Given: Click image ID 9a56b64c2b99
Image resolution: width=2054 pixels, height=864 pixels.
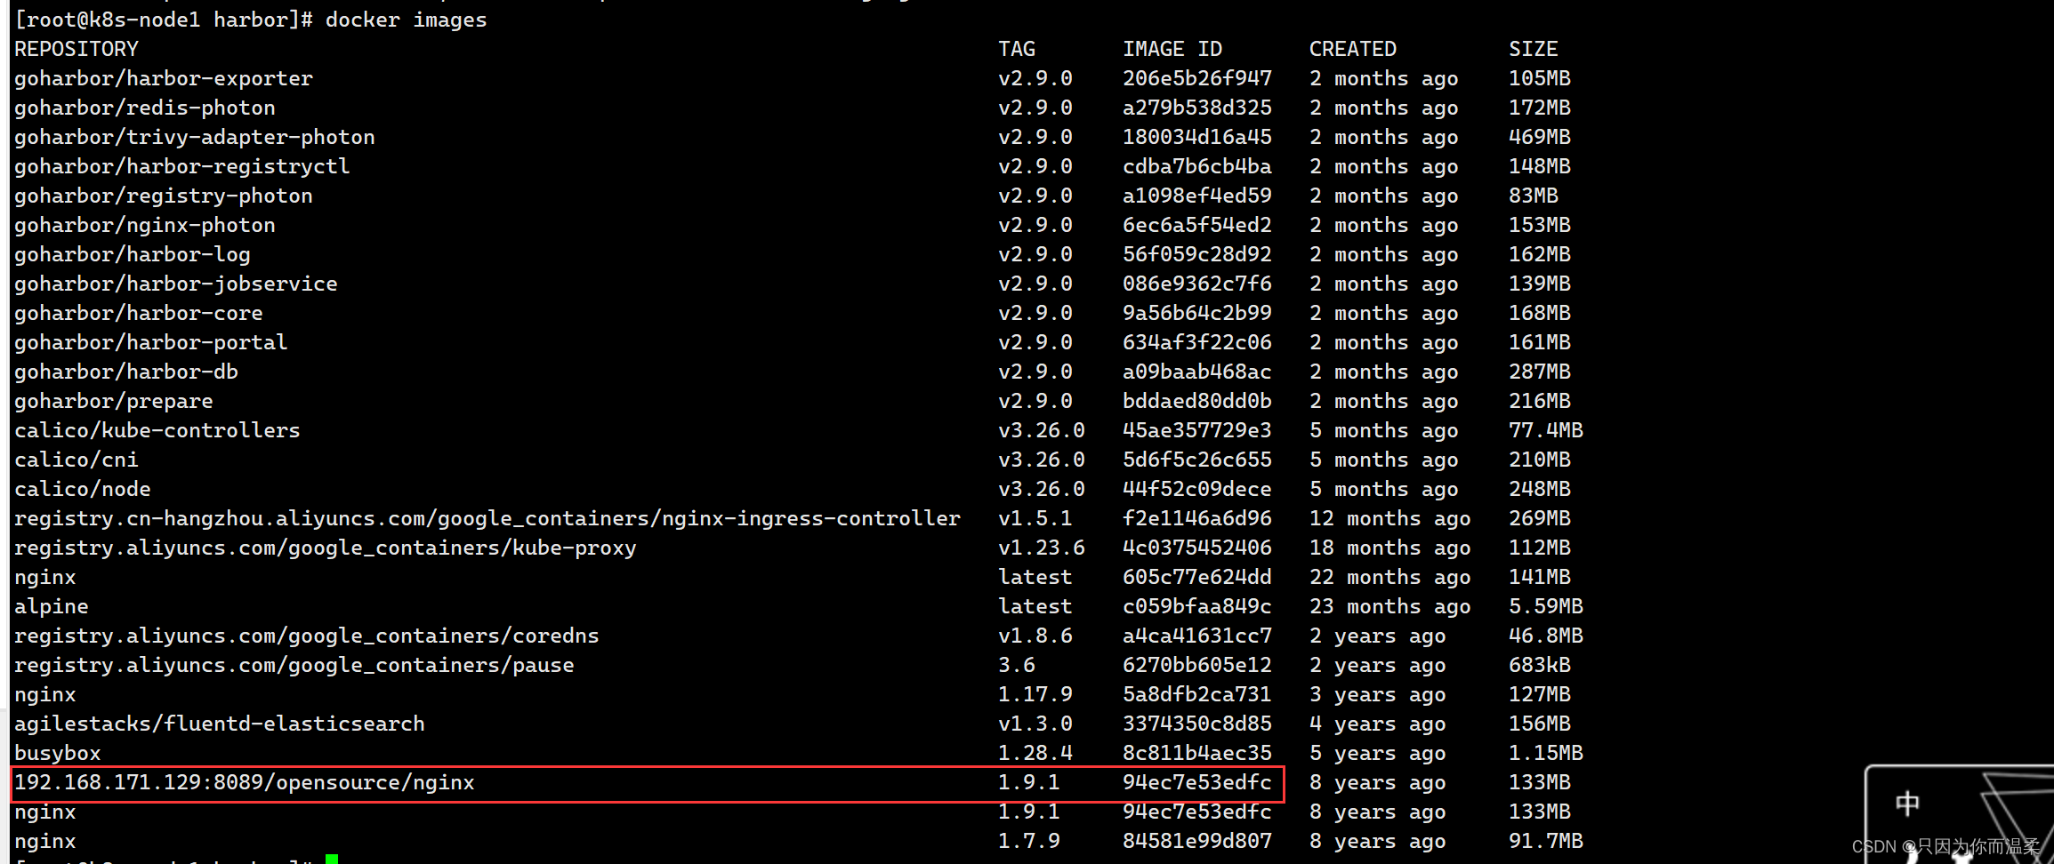Looking at the screenshot, I should coord(1197,313).
